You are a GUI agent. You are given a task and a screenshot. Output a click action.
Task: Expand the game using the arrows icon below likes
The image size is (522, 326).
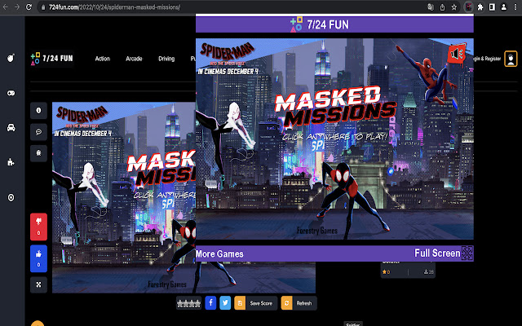(x=38, y=284)
